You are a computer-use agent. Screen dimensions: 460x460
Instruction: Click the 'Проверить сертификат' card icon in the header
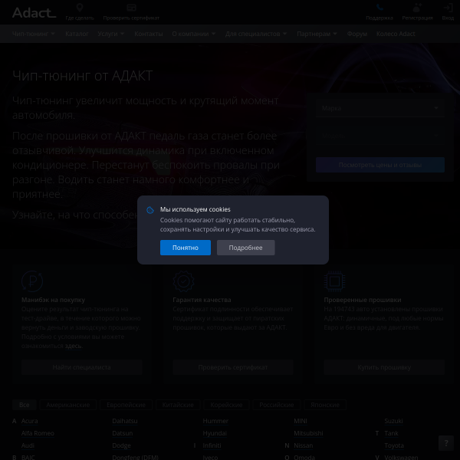(x=131, y=8)
